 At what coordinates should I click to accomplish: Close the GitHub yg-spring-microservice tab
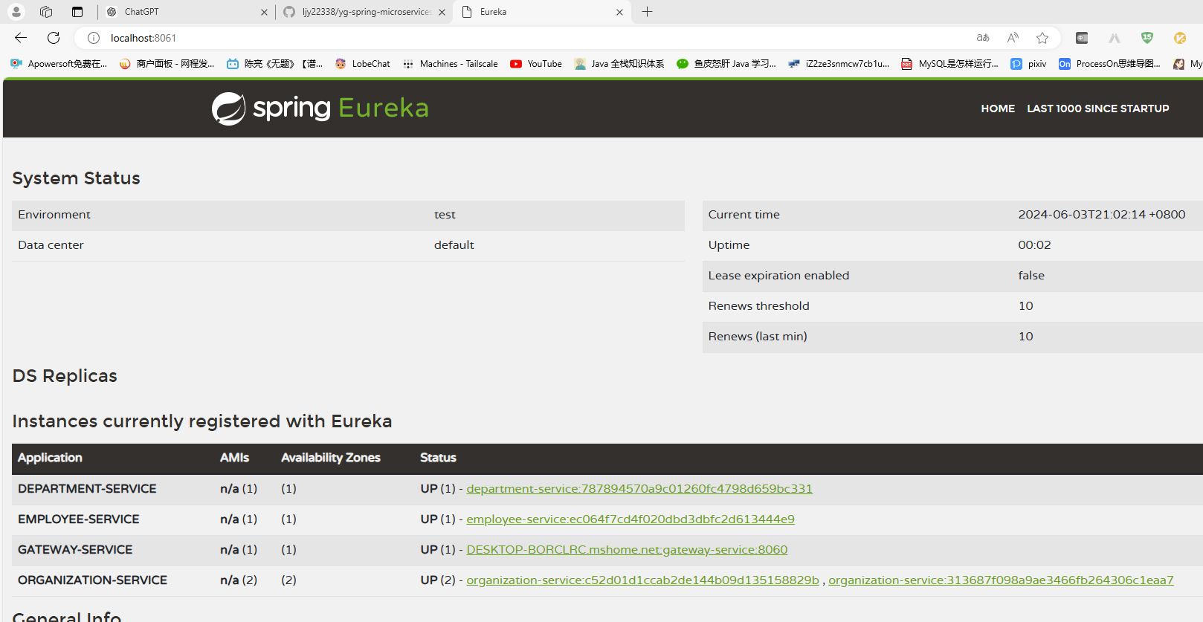click(x=442, y=12)
